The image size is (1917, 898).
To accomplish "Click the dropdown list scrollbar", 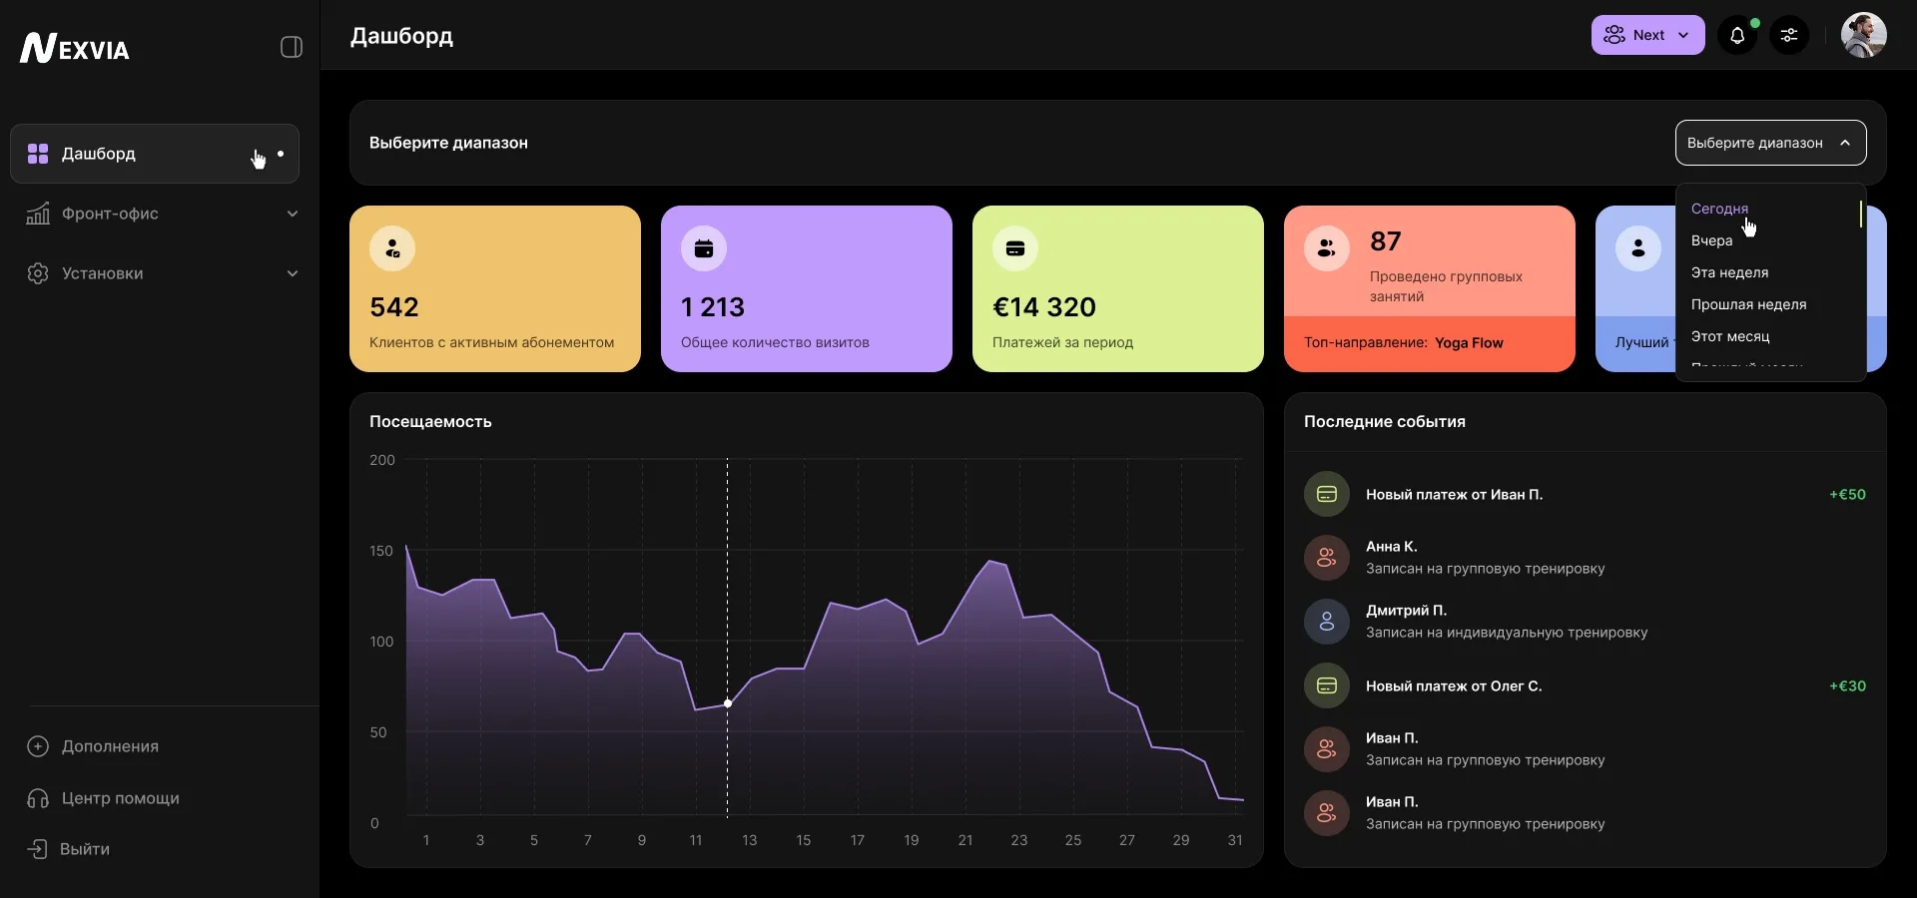I will (1860, 215).
